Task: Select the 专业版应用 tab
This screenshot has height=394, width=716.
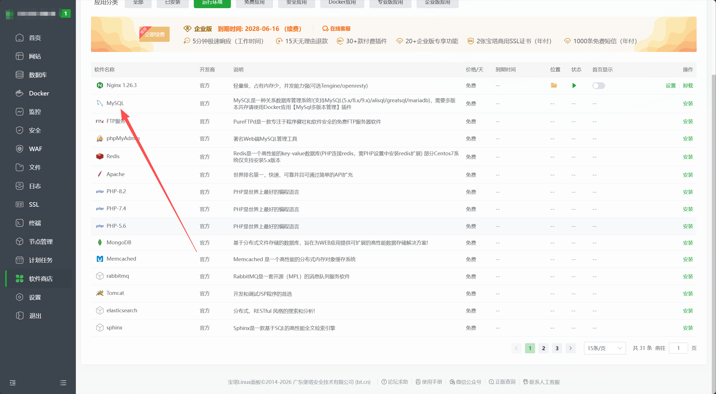Action: coord(390,3)
